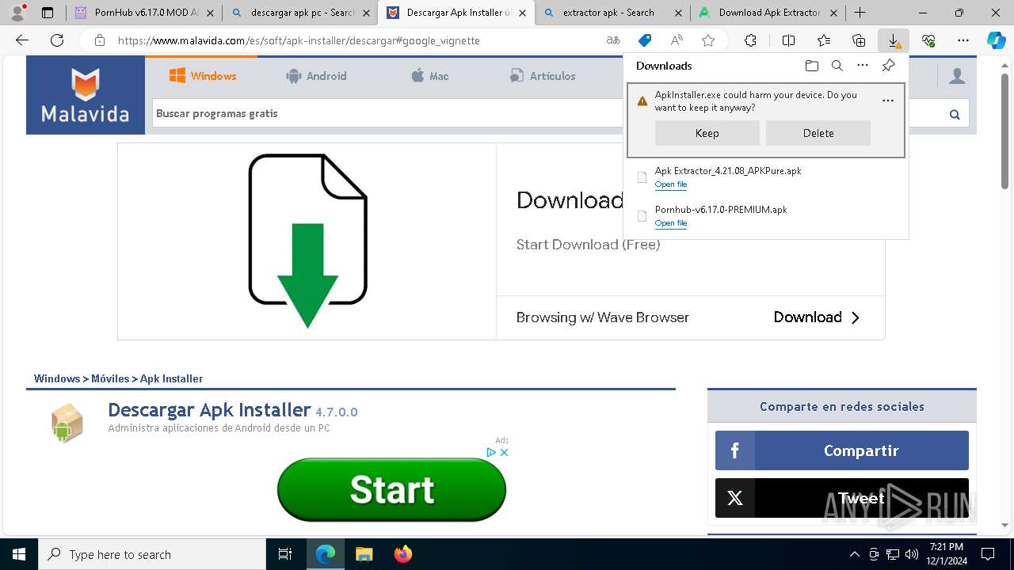Viewport: 1014px width, 570px height.
Task: Go back to previous page
Action: pos(22,40)
